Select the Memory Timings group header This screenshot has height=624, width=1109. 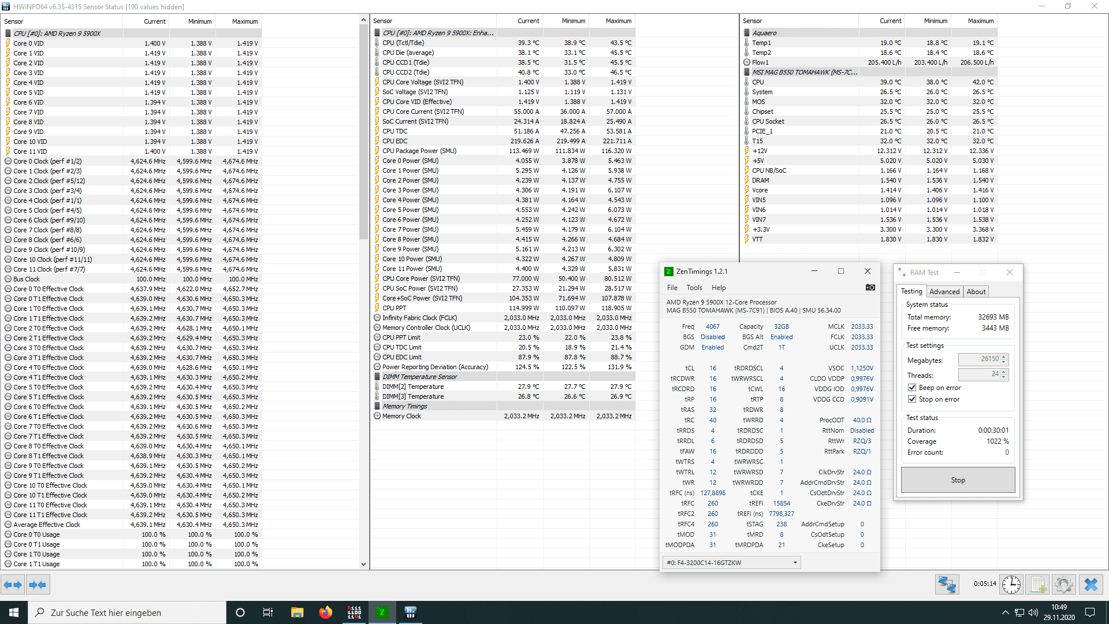(x=503, y=406)
